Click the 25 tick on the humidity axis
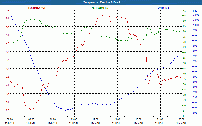 pyautogui.click(x=184, y=90)
